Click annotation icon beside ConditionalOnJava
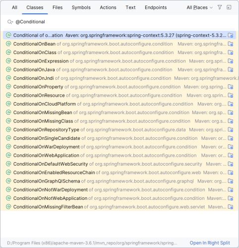Screen dimensions: 239x248 pos(8,69)
